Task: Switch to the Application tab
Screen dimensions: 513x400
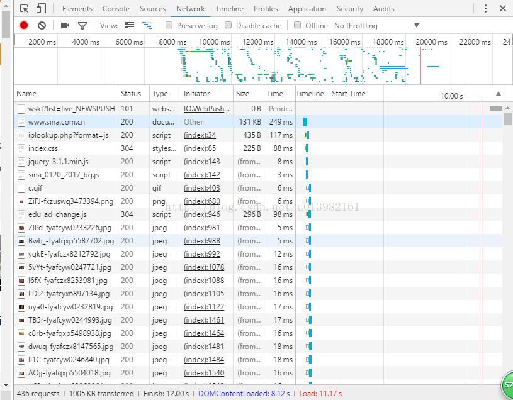Action: (x=307, y=9)
